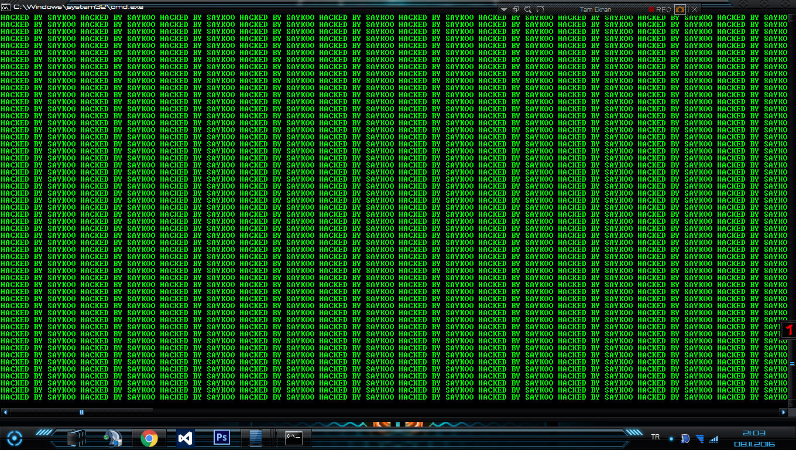Take a screenshot with the camera icon
796x450 pixels.
pos(680,9)
